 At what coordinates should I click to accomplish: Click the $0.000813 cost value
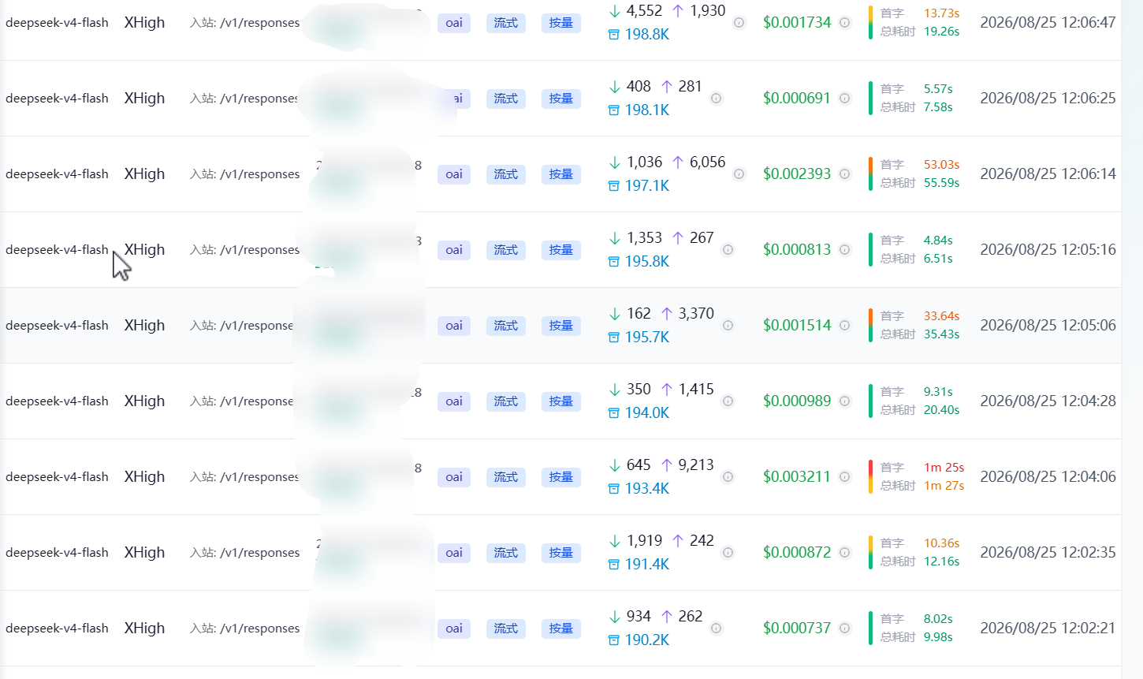coord(797,250)
